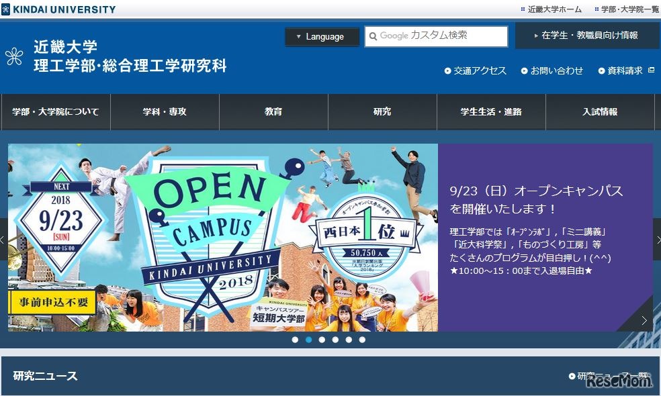This screenshot has height=396, width=661.
Task: Click the 交通アクセス link
Action: [479, 70]
